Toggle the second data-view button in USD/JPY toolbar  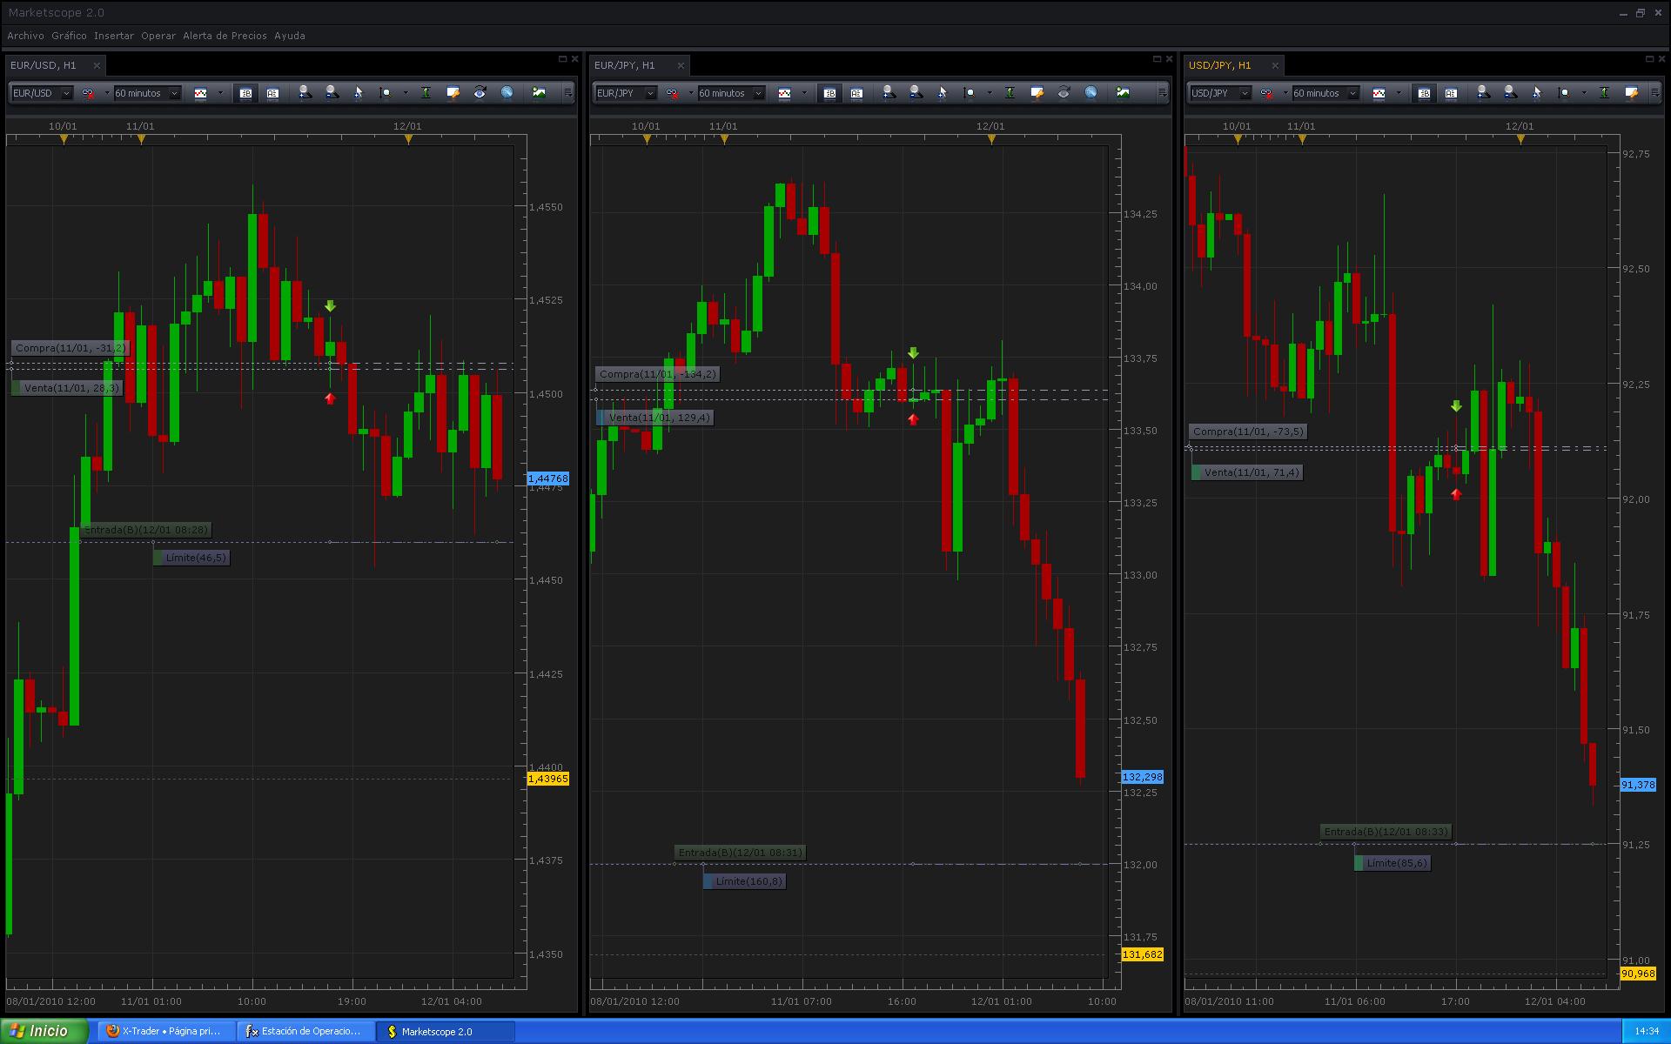click(x=1451, y=92)
